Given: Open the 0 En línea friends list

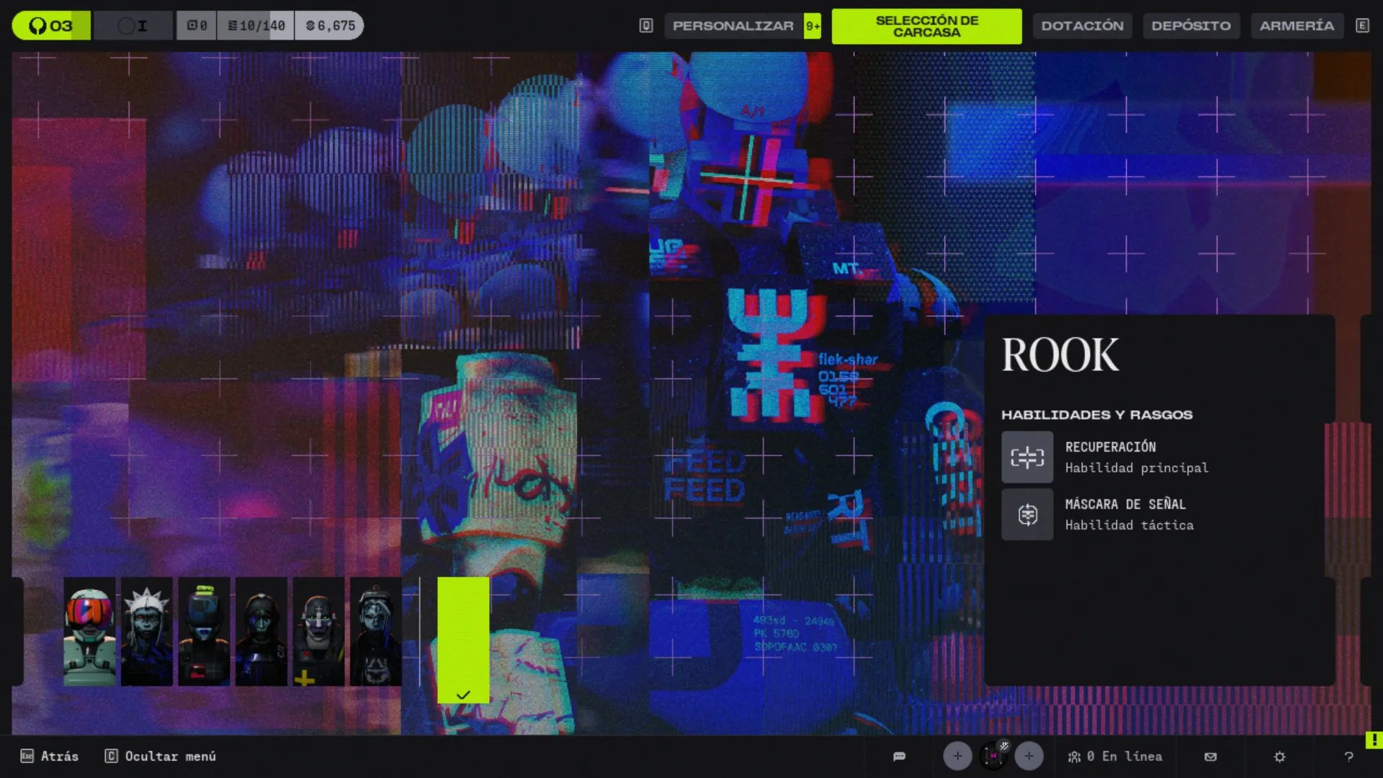Looking at the screenshot, I should pos(1115,756).
